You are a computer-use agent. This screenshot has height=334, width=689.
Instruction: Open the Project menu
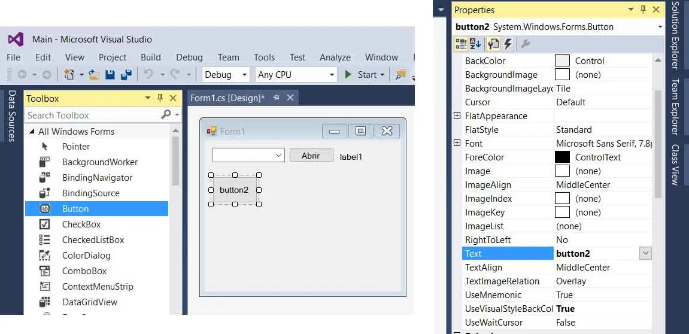tap(113, 57)
